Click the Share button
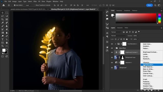The image size is (163, 92). pos(150,5)
